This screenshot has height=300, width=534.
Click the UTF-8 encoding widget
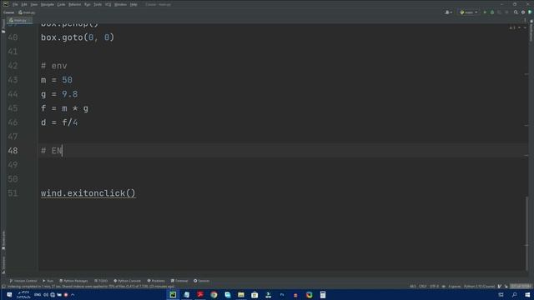click(434, 287)
